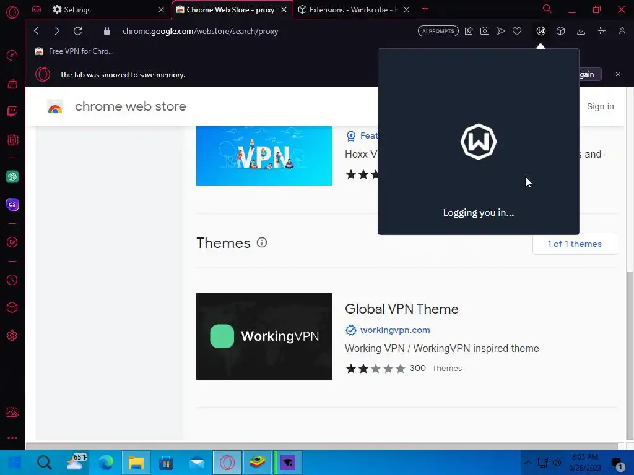Open sidebar three-dots setup menu

click(12, 438)
